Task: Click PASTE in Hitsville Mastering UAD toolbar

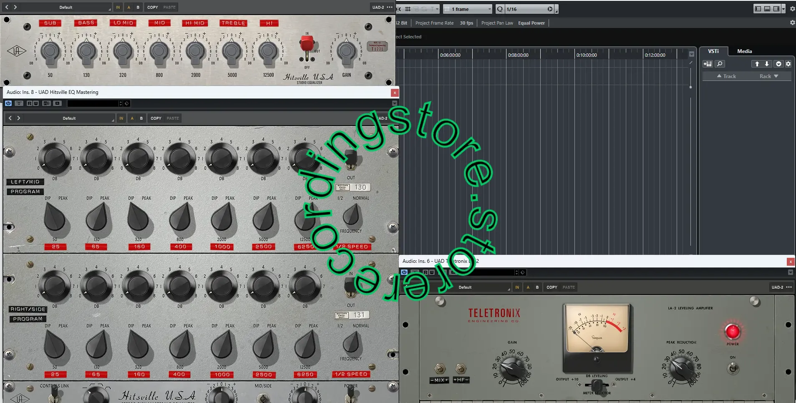Action: pos(173,118)
